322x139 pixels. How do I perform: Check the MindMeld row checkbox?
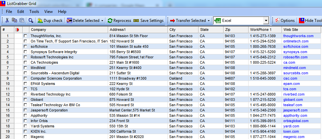pos(25,68)
